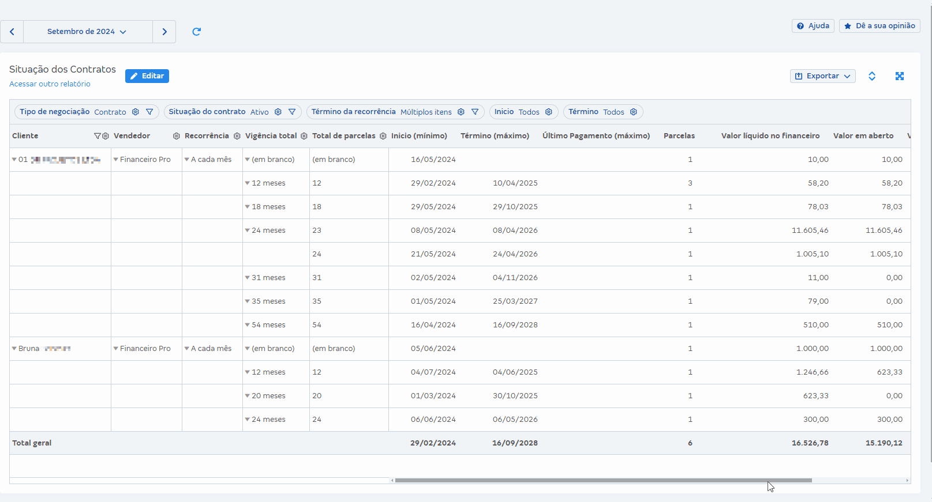Click the fullscreen expand icon

pos(899,76)
